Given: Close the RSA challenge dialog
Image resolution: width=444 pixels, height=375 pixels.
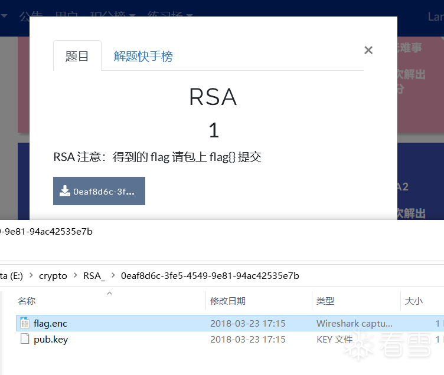Looking at the screenshot, I should pyautogui.click(x=368, y=50).
